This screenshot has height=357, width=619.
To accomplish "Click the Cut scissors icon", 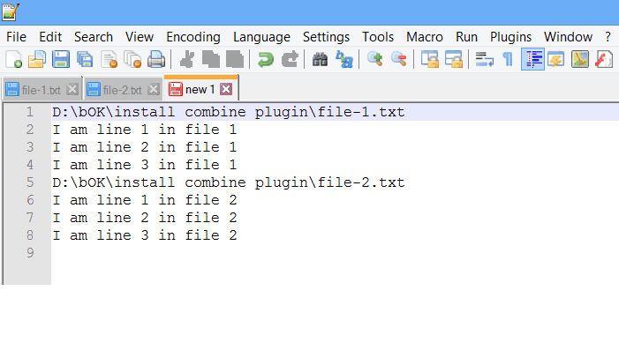I will [186, 60].
